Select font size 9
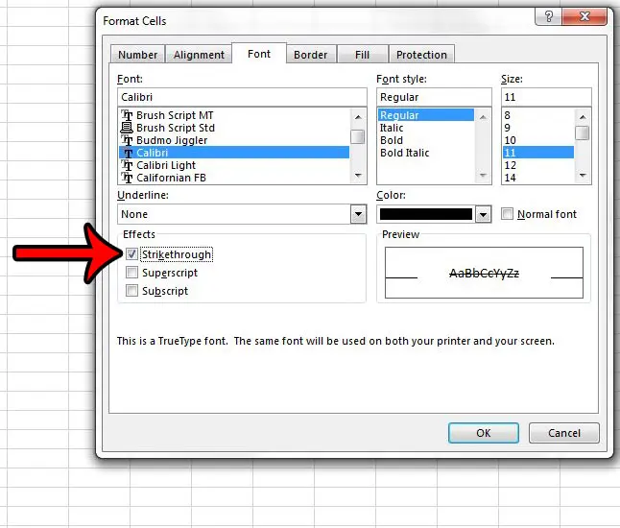620x528 pixels. [538, 128]
